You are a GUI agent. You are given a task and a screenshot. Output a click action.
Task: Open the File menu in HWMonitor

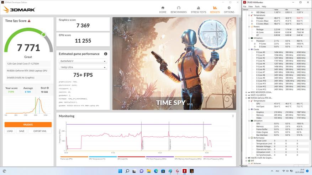[244, 6]
